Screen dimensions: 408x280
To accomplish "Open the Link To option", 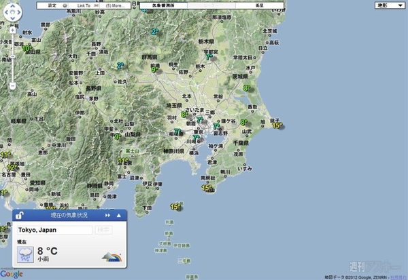I will click(x=84, y=5).
